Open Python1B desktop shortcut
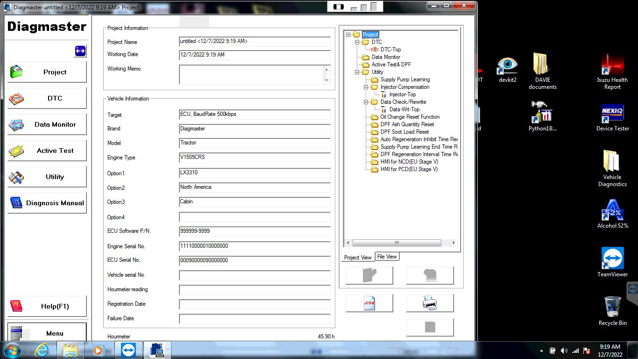 pos(542,116)
